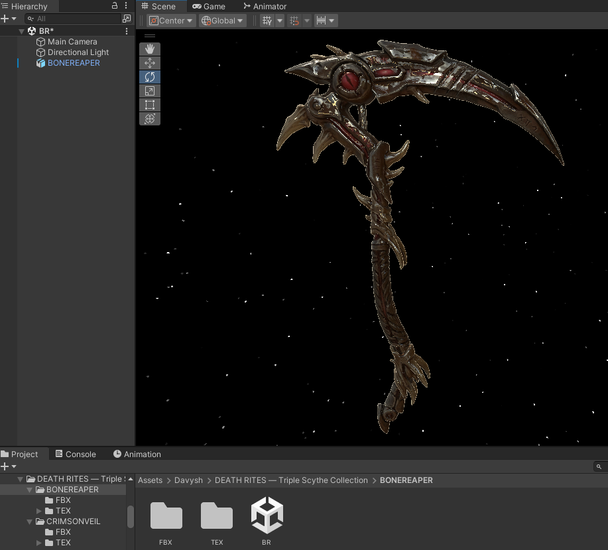Collapse DEATH RITES folder in Project tree
Screen dimensions: 608x550
coord(20,480)
